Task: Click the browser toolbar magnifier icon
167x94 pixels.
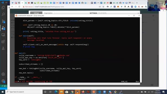Action: click(x=146, y=7)
